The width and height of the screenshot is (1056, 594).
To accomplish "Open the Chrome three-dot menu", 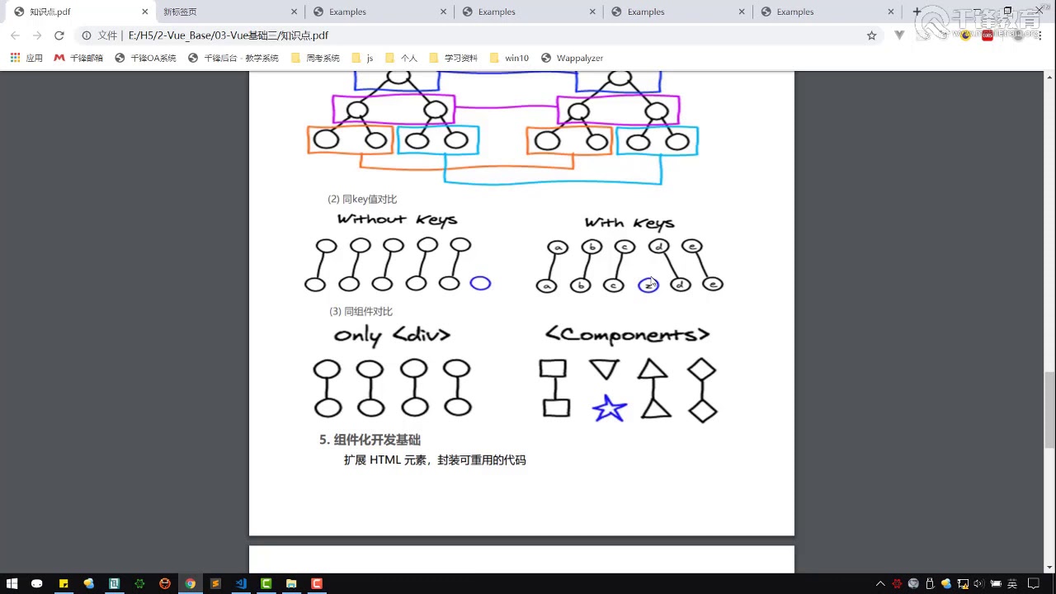I will [x=1041, y=35].
